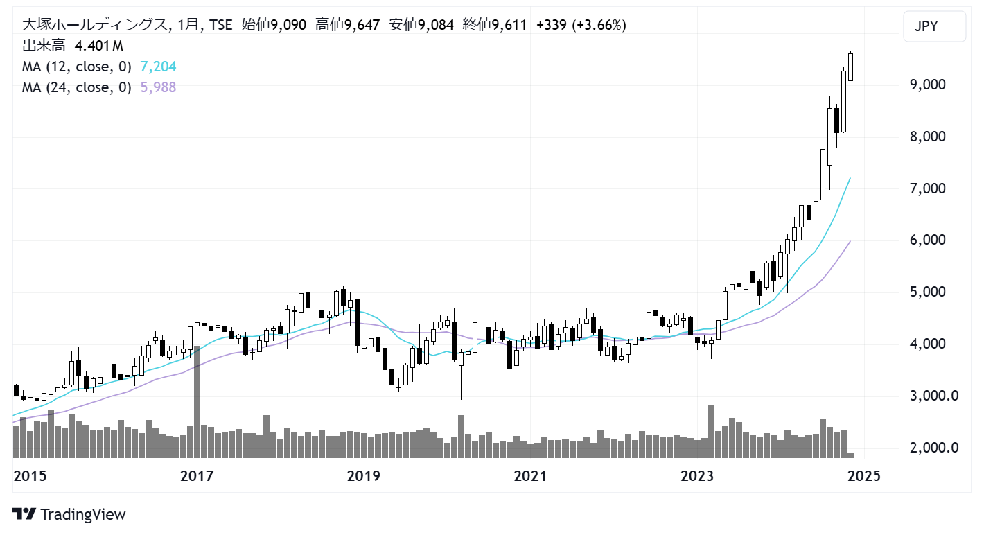Image resolution: width=984 pixels, height=535 pixels.
Task: Click the tallest volume bar near 2017
Action: (197, 402)
